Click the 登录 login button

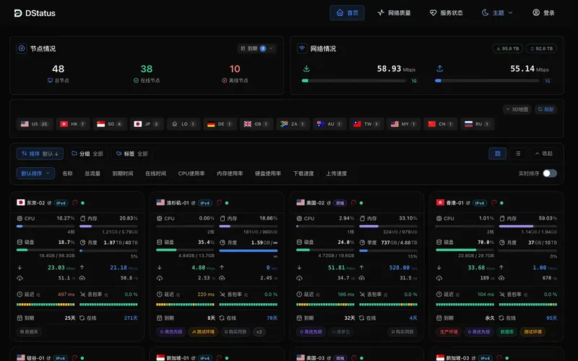coord(544,13)
